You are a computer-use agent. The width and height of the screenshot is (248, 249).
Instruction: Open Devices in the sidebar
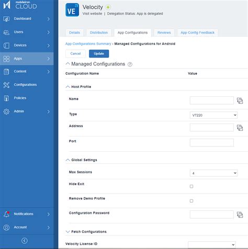[27, 46]
